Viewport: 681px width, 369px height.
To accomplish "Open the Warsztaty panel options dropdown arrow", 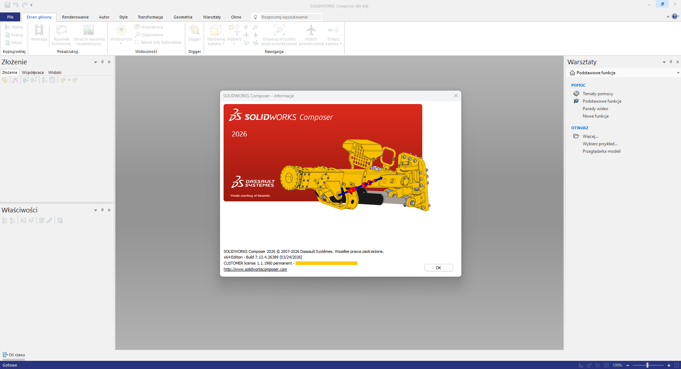I will click(x=664, y=62).
